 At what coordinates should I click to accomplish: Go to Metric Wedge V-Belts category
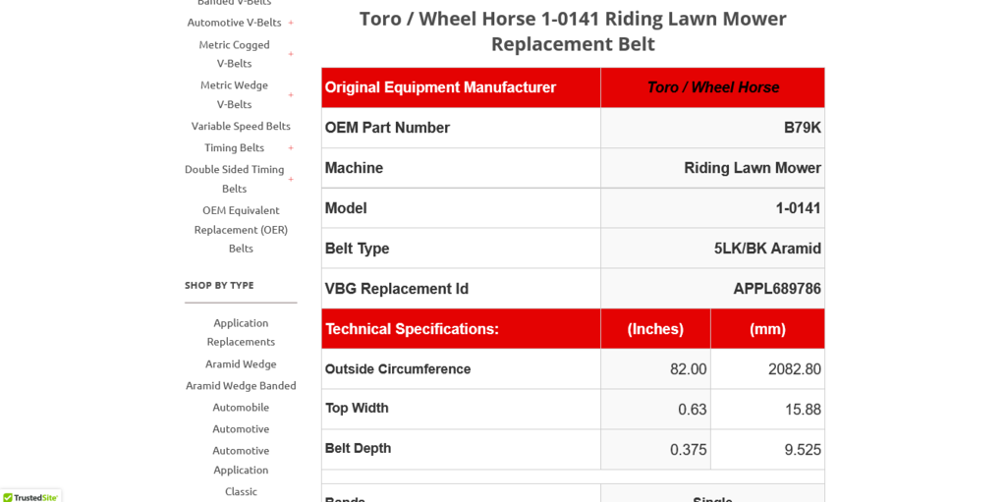(234, 94)
